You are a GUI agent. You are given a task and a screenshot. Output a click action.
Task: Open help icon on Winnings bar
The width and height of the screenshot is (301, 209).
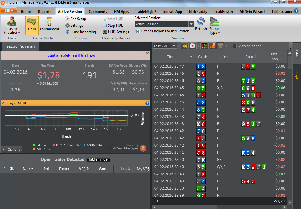[x=147, y=103]
